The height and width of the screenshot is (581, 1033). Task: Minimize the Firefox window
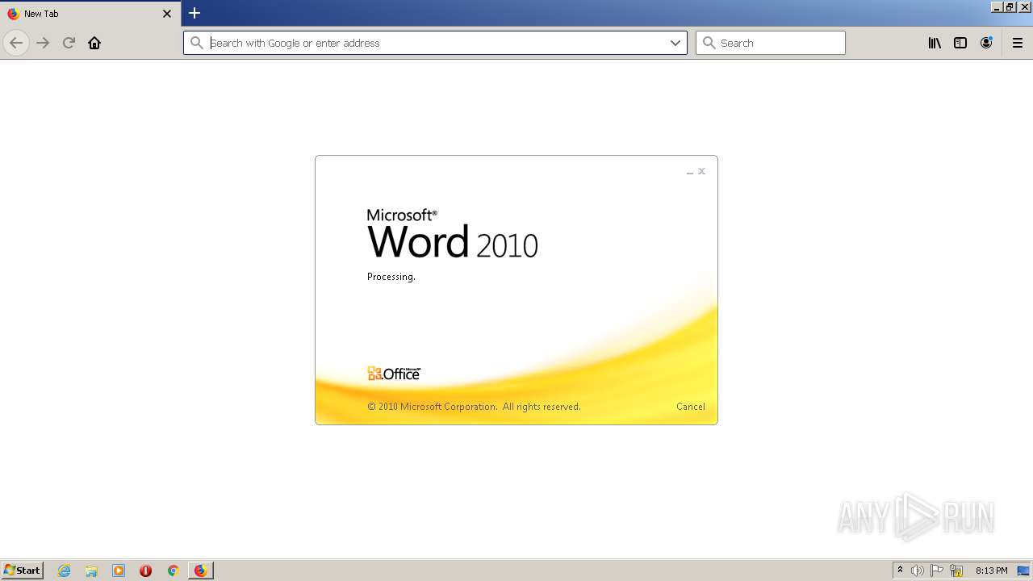click(x=997, y=6)
